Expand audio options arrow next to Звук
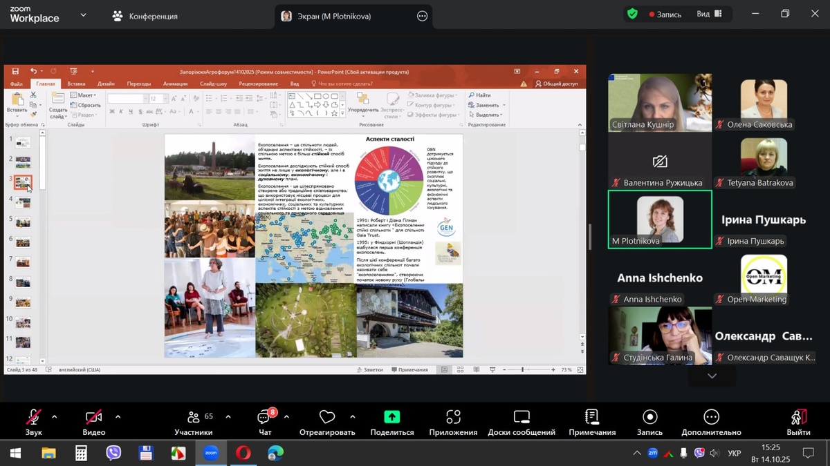Screen dimensions: 830x466 (x=54, y=417)
